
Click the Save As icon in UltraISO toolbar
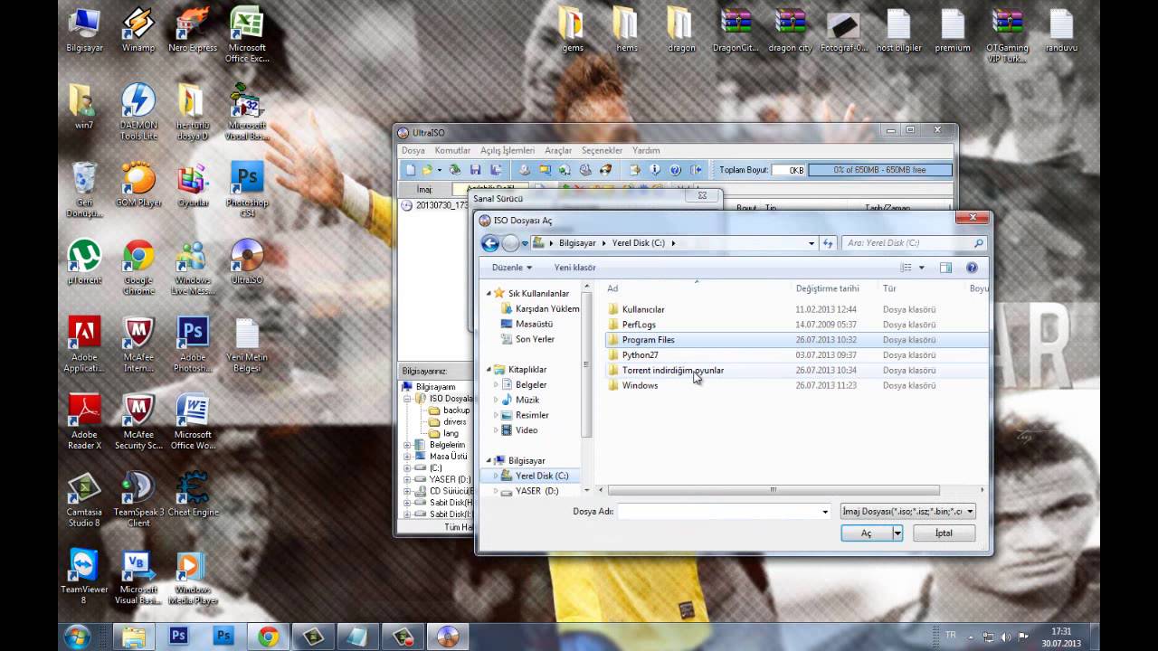tap(496, 170)
